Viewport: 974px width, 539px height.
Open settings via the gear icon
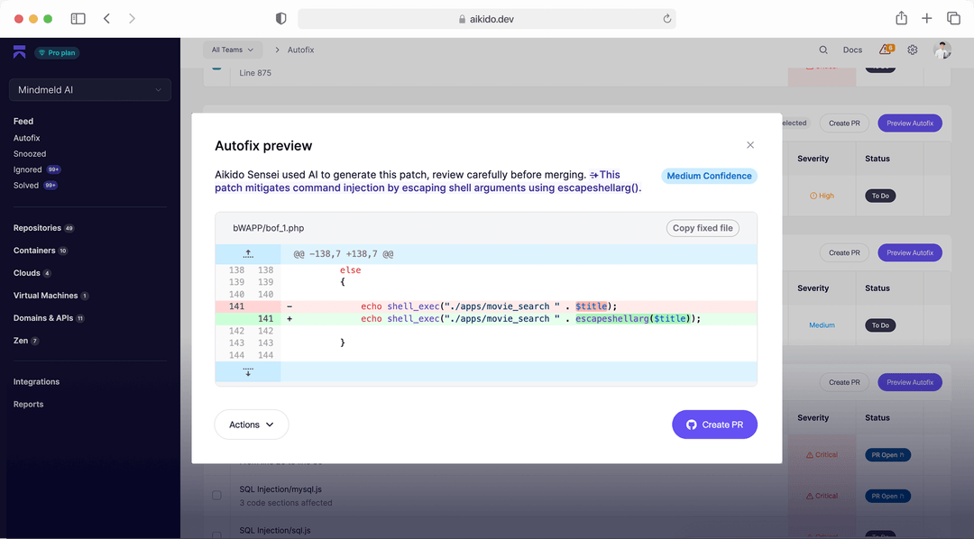[912, 50]
